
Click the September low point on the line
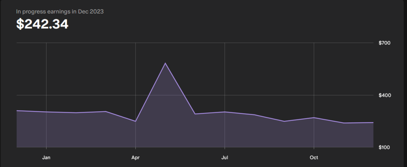284,121
